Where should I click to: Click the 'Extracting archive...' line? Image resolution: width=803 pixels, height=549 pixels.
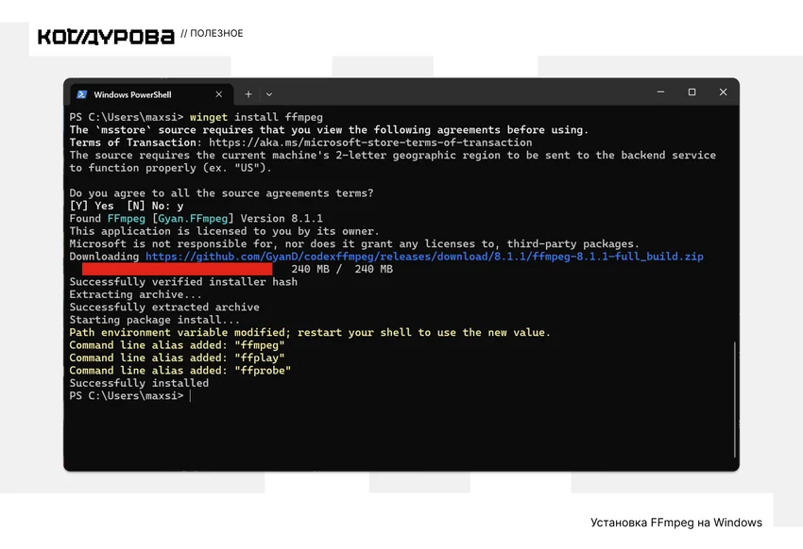tap(136, 294)
